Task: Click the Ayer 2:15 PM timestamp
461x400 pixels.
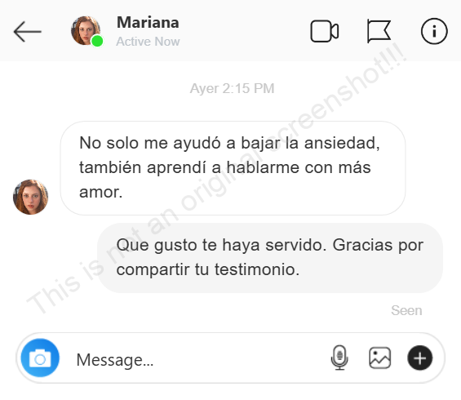Action: (x=232, y=88)
